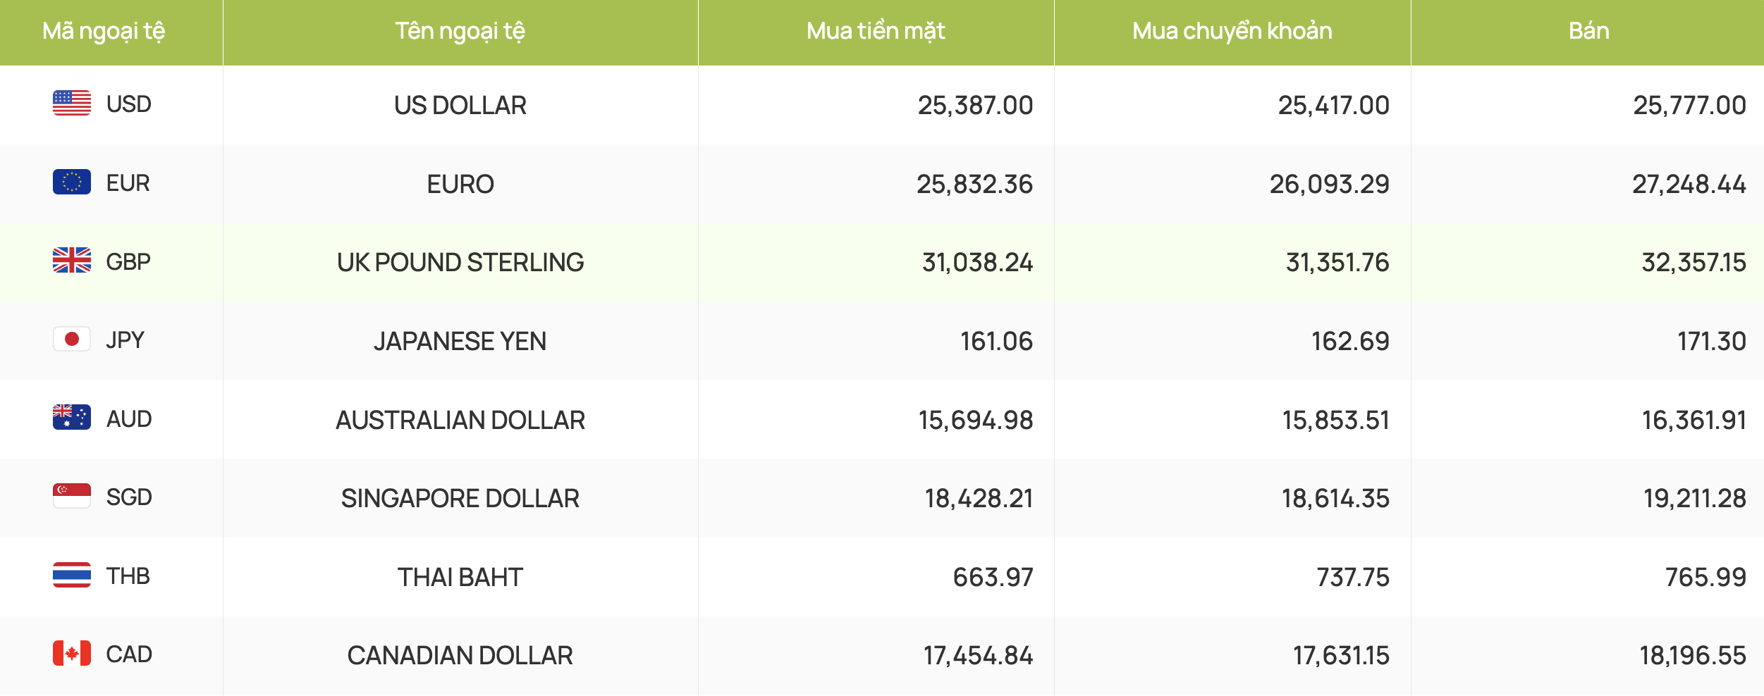Viewport: 1764px width, 696px height.
Task: Click the EUR cash buy rate 25,832.36
Action: tap(974, 185)
